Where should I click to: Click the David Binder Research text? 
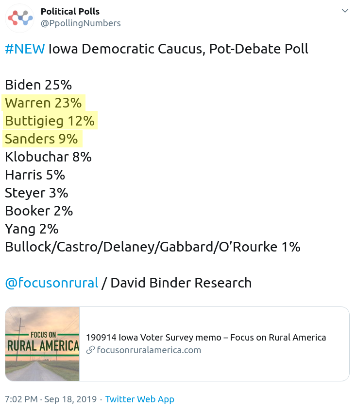[181, 283]
